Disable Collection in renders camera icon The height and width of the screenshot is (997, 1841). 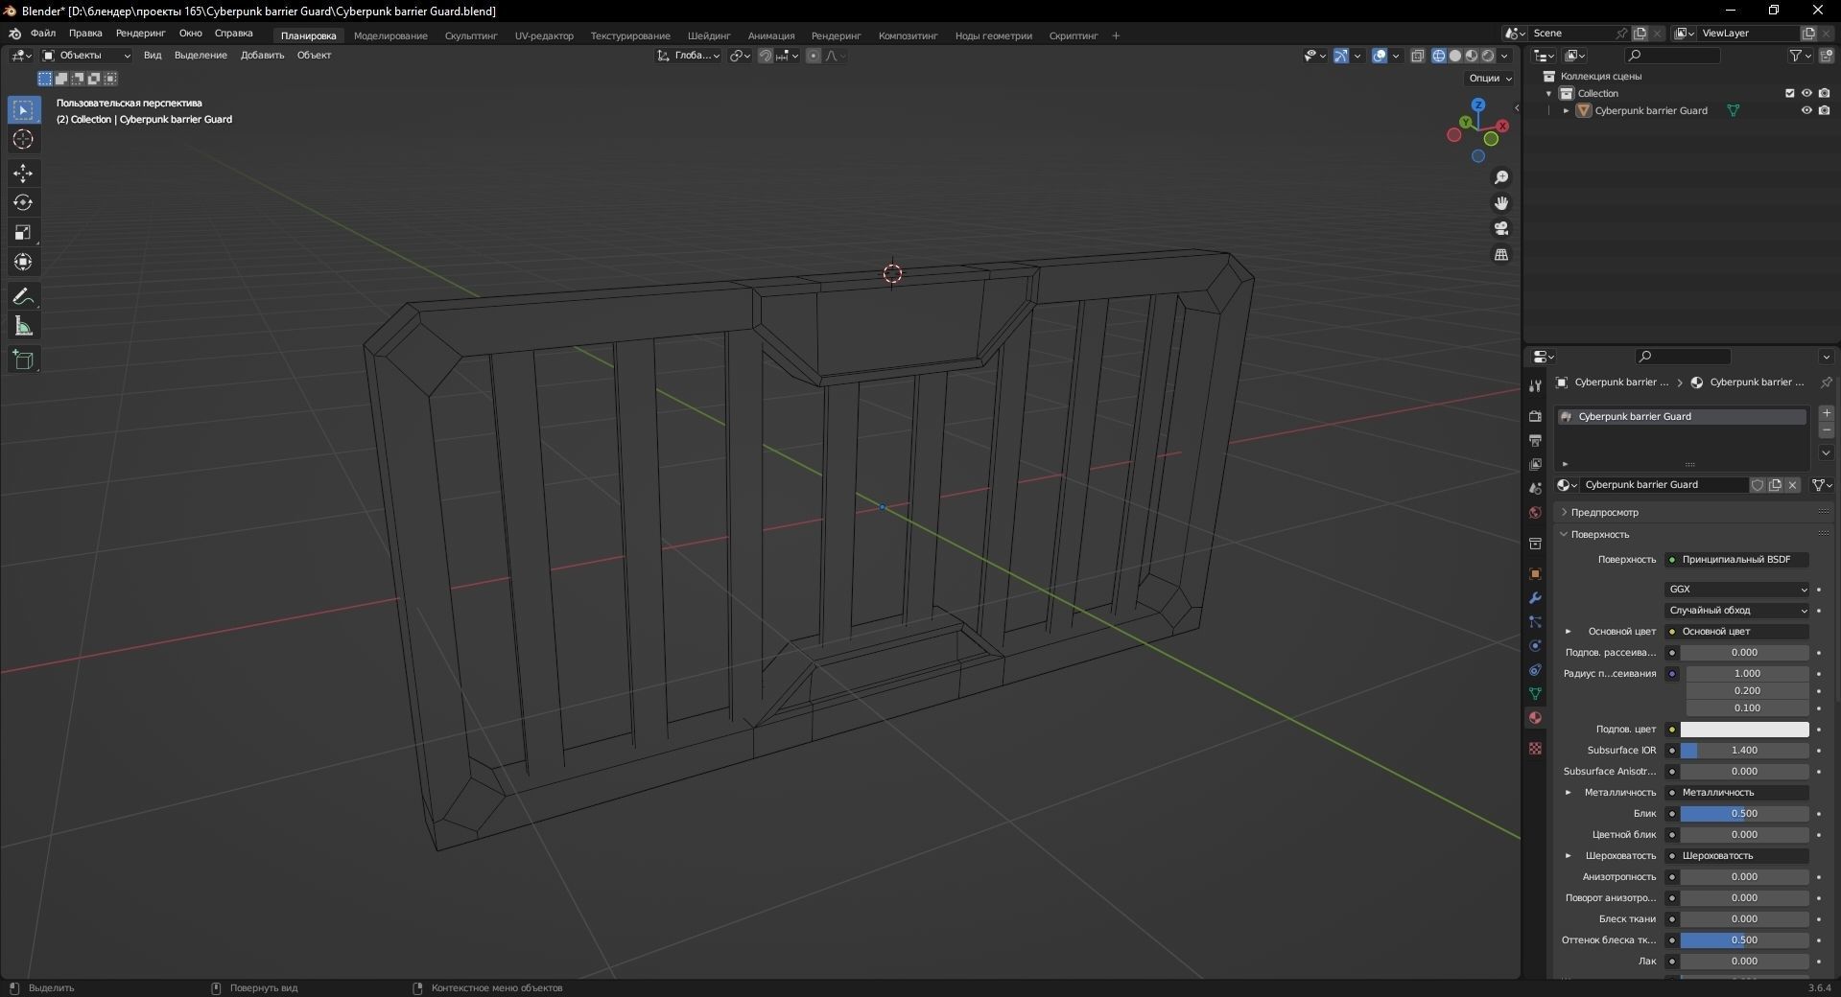click(1824, 93)
